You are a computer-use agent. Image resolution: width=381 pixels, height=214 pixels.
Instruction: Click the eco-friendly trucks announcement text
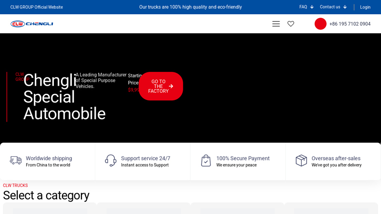coord(190,7)
